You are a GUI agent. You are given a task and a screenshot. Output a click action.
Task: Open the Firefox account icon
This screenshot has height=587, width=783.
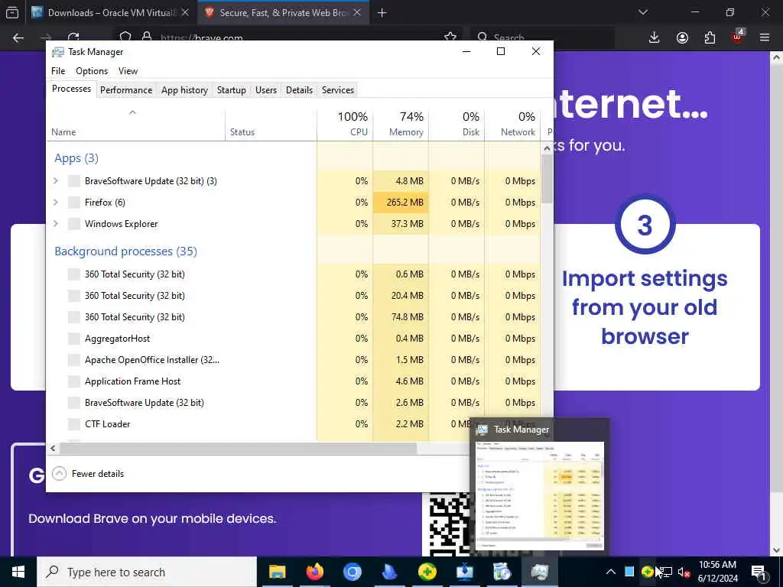682,37
